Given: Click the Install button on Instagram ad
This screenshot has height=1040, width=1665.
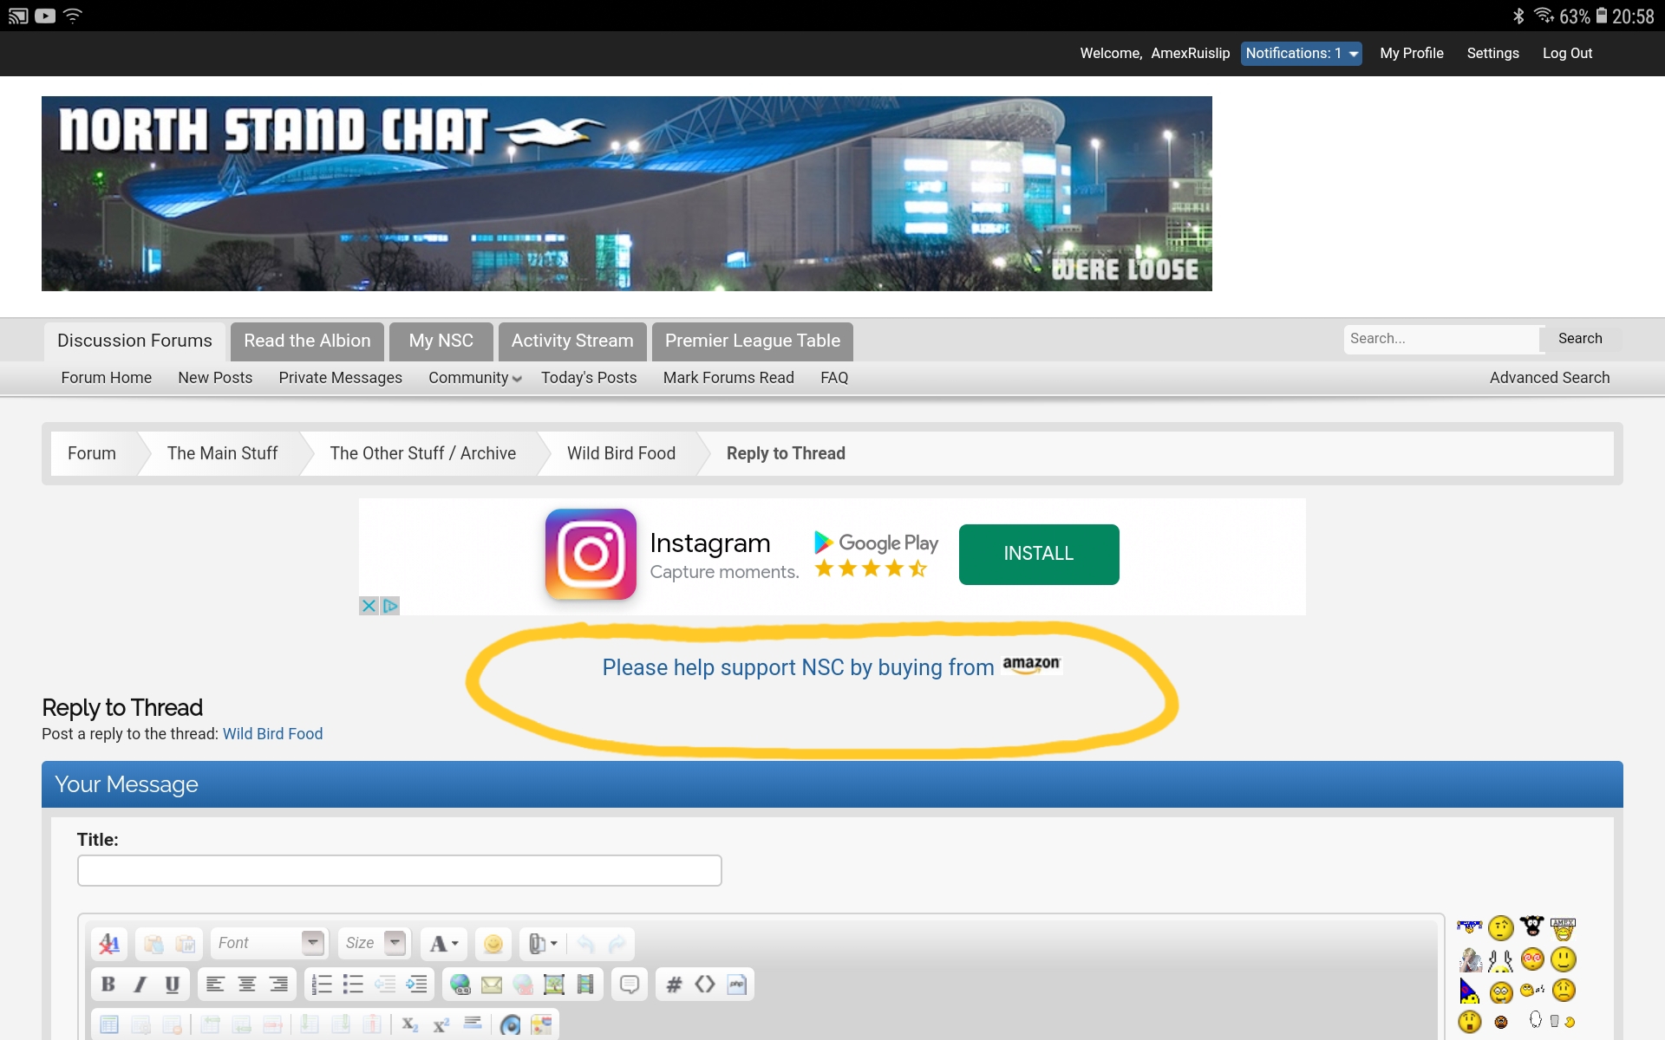Looking at the screenshot, I should [1039, 554].
